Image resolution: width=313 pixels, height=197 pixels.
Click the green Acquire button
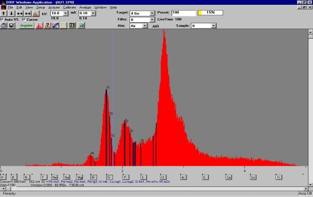click(26, 25)
